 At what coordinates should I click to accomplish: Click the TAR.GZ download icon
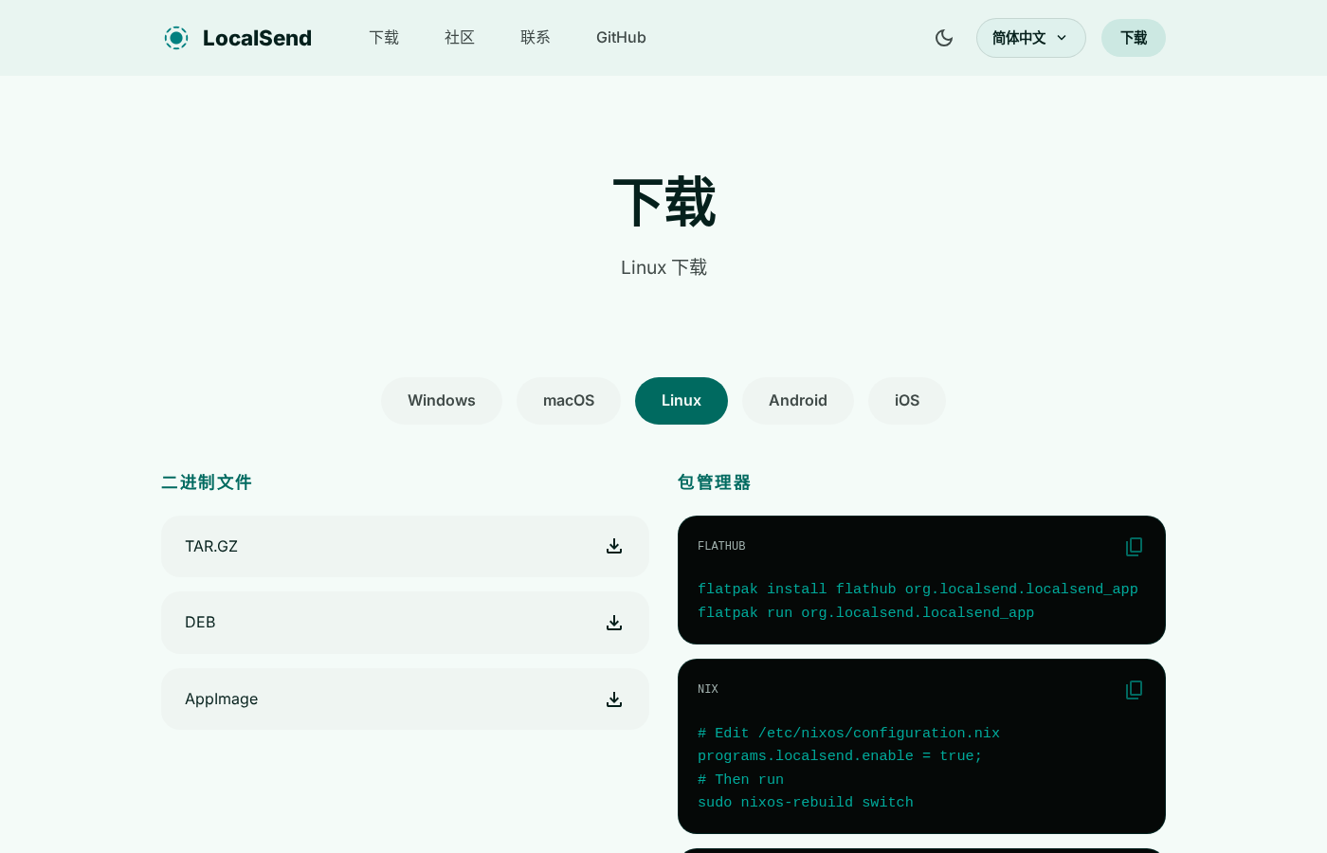[614, 546]
